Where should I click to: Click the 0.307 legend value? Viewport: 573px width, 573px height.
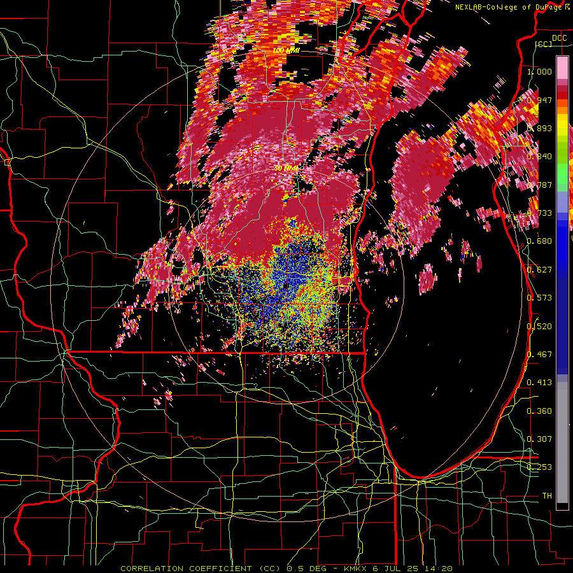[x=539, y=439]
